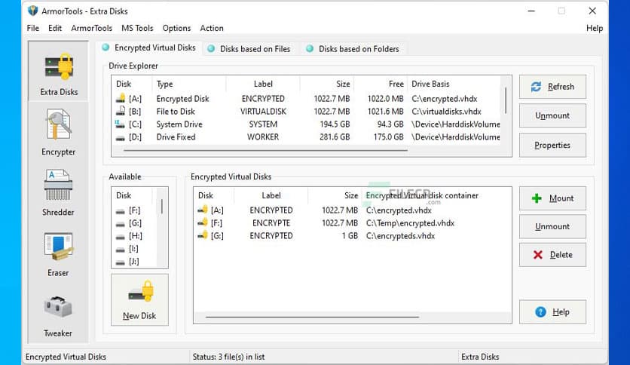Mount an encrypted virtual disk
Screen dimensions: 630x365
tap(552, 198)
